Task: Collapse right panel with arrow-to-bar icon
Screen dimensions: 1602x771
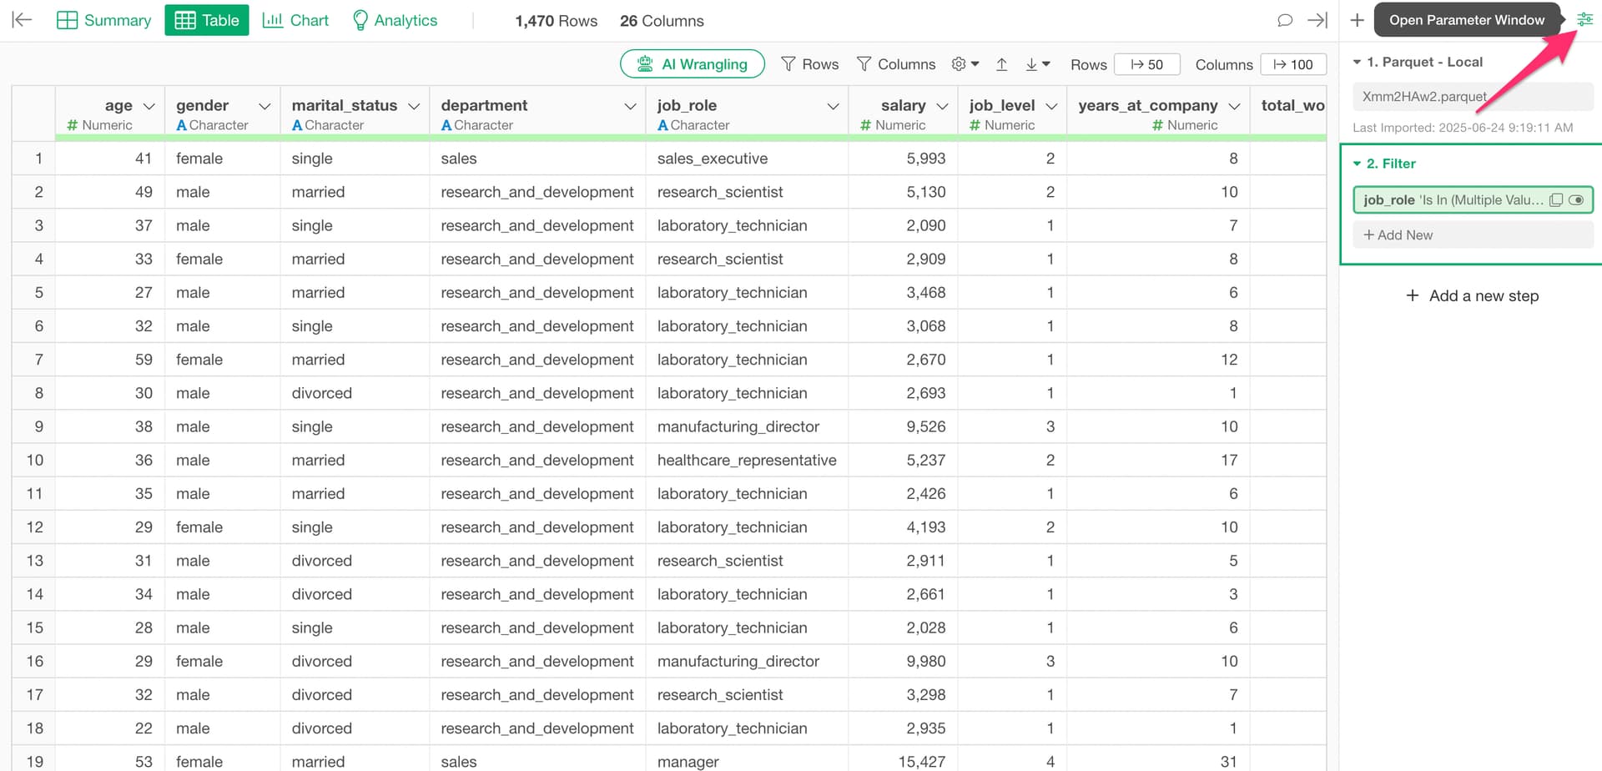Action: tap(1317, 20)
